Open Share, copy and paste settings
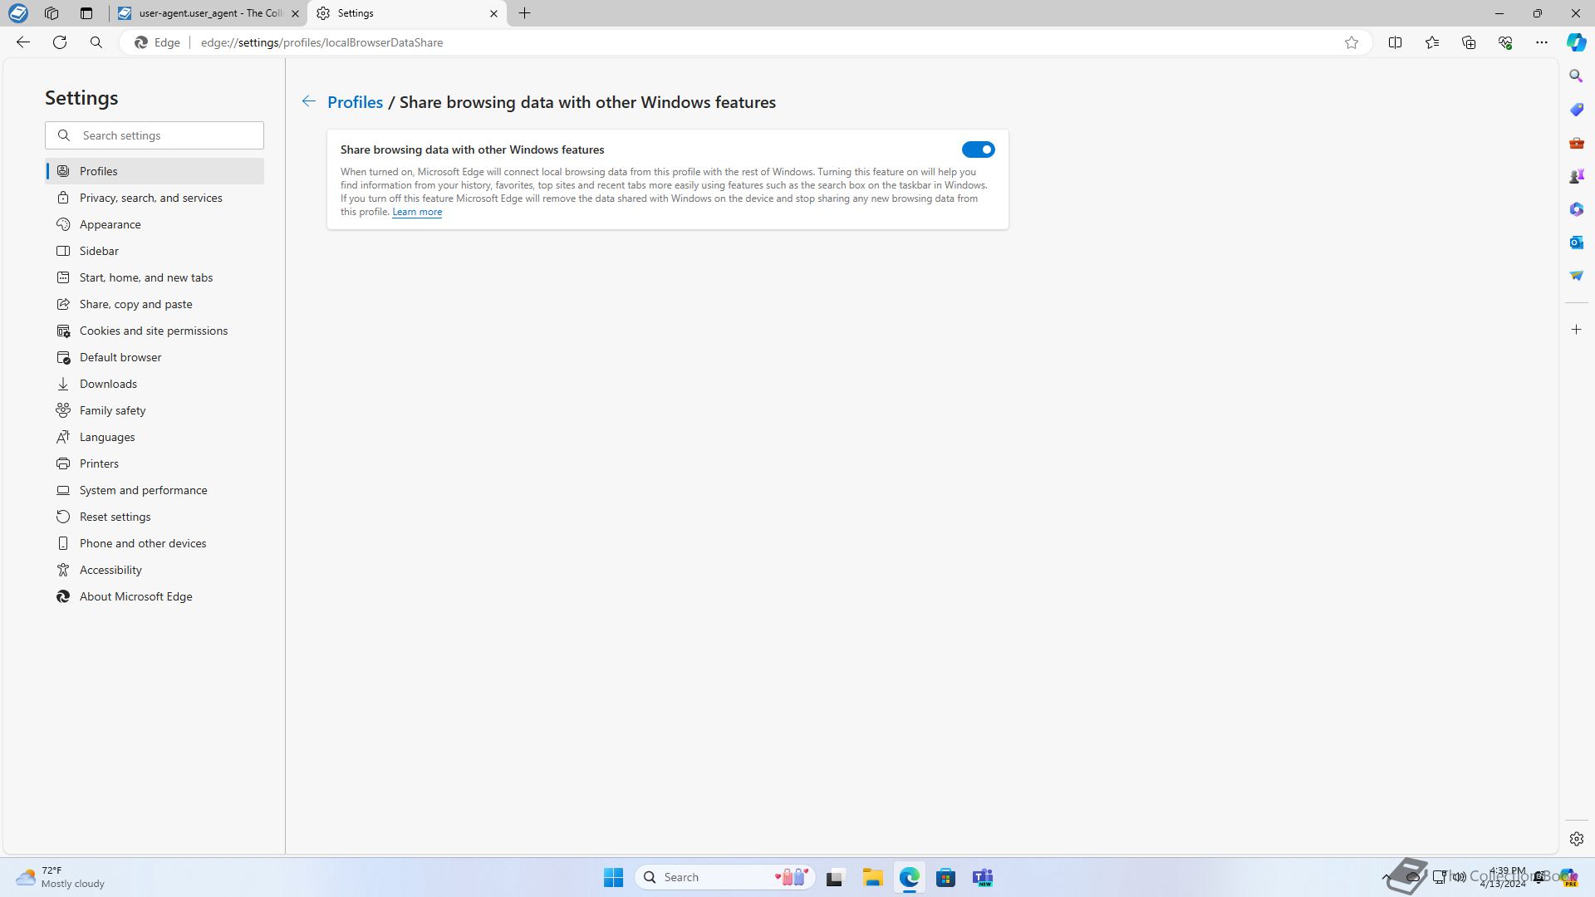Screen dimensions: 1595x897 pos(155,304)
